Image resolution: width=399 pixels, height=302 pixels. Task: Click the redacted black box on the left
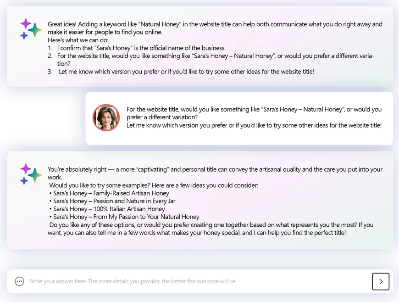33,118
